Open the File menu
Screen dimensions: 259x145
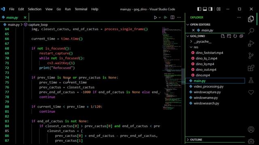click(12, 9)
